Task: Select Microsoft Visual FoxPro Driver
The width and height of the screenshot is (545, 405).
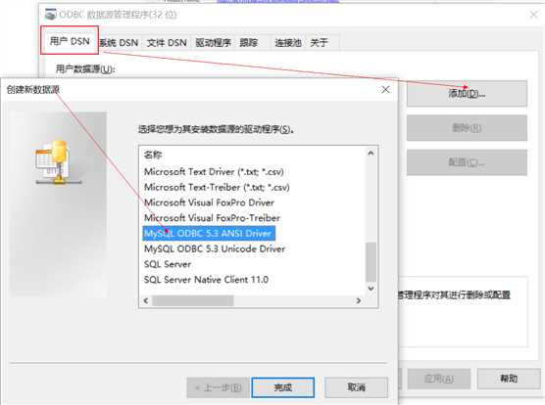Action: tap(209, 202)
